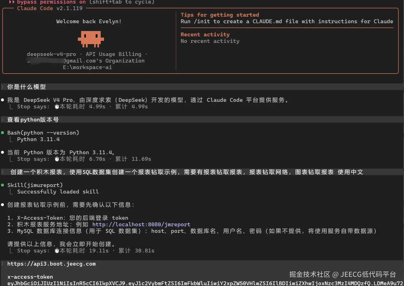This screenshot has width=404, height=286.
Task: Click the 'Python 3.11.4' output line
Action: coord(38,139)
